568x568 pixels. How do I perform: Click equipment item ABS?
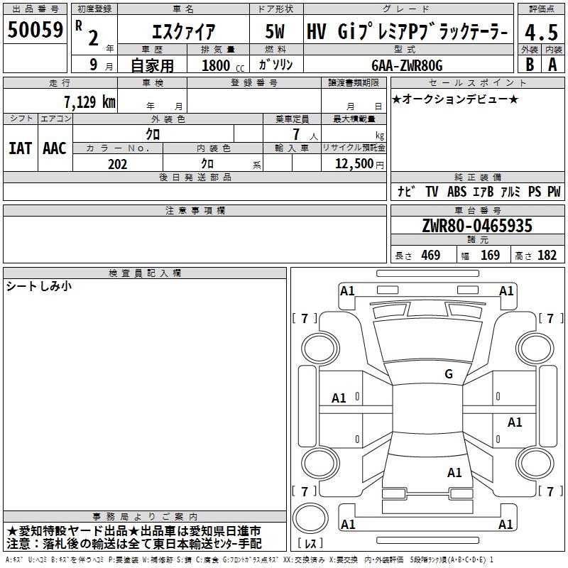click(457, 191)
